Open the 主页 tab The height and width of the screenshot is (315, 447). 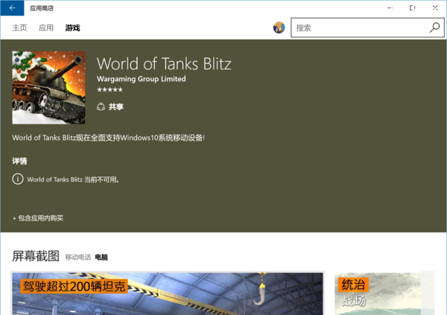[19, 28]
